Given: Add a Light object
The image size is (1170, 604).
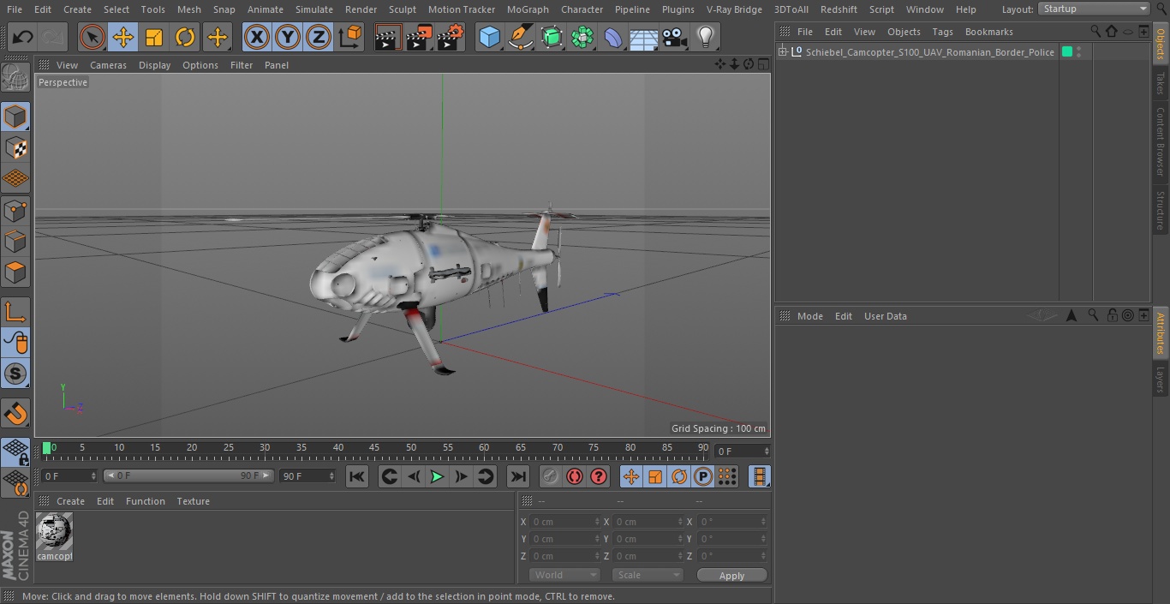Looking at the screenshot, I should coord(706,37).
